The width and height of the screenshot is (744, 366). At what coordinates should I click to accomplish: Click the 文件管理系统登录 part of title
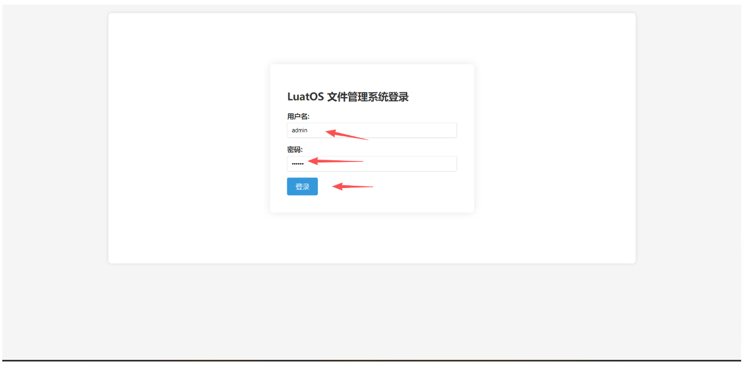pyautogui.click(x=368, y=97)
